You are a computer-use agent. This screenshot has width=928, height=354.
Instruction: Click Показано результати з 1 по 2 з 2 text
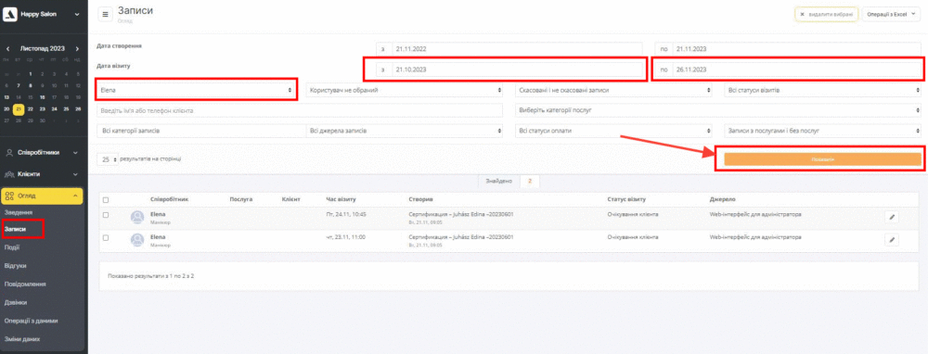[151, 276]
